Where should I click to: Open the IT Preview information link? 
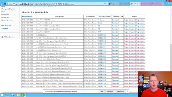point(101,20)
